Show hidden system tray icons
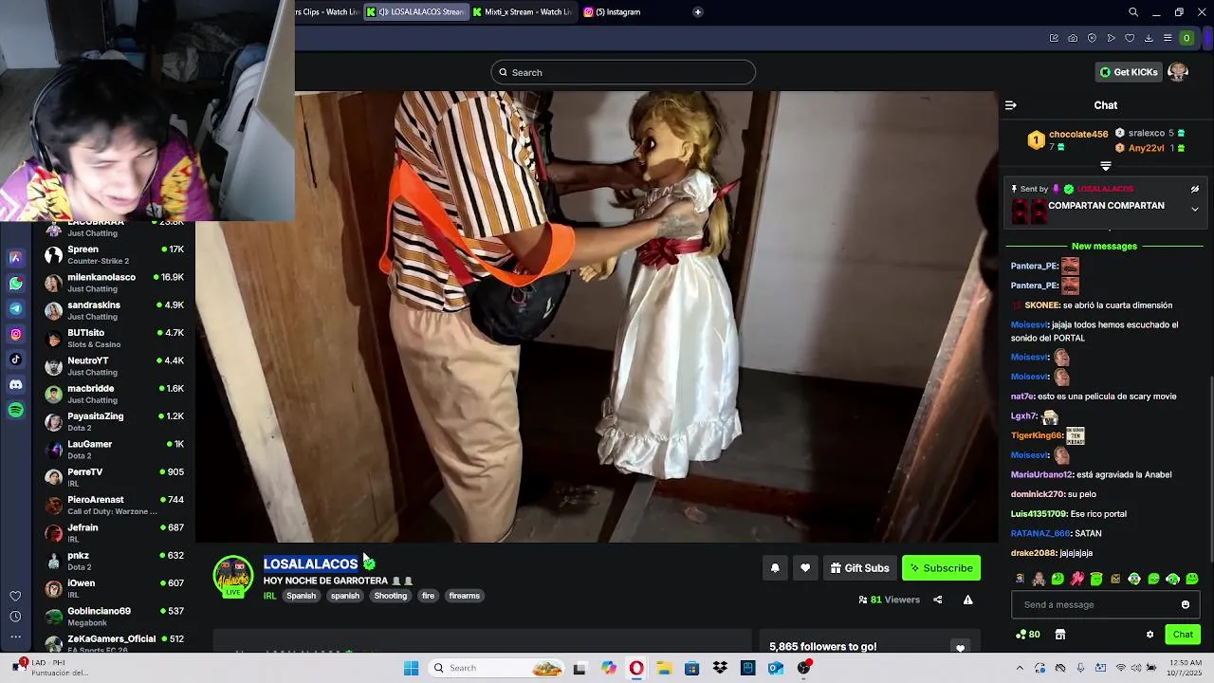Screen dimensions: 1214x683 [1020, 668]
